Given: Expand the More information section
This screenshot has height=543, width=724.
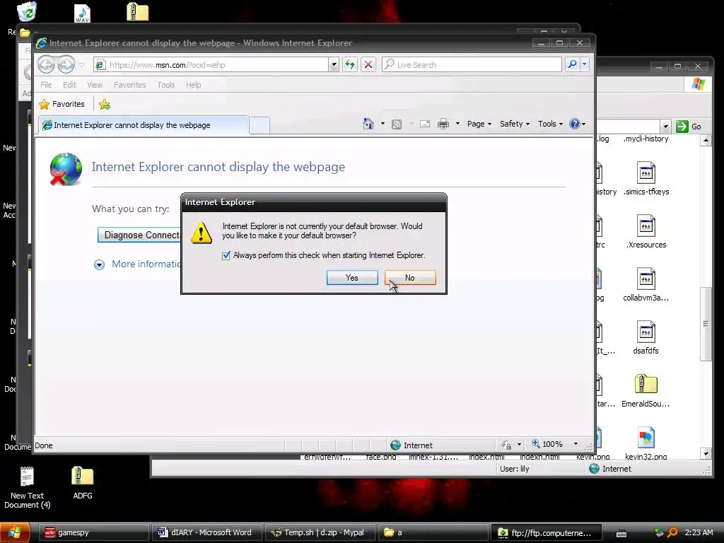Looking at the screenshot, I should 99,264.
